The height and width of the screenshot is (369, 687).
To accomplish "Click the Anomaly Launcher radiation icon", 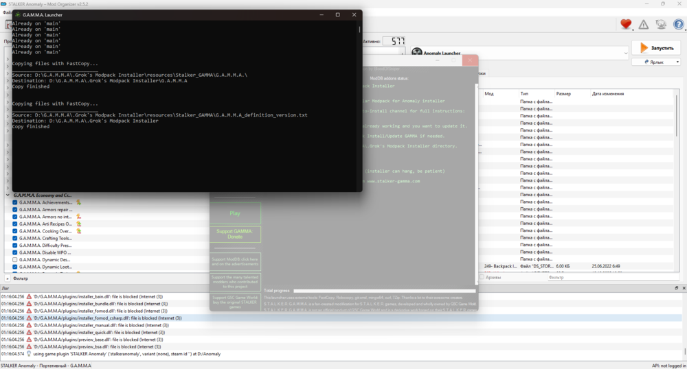I will tap(417, 52).
